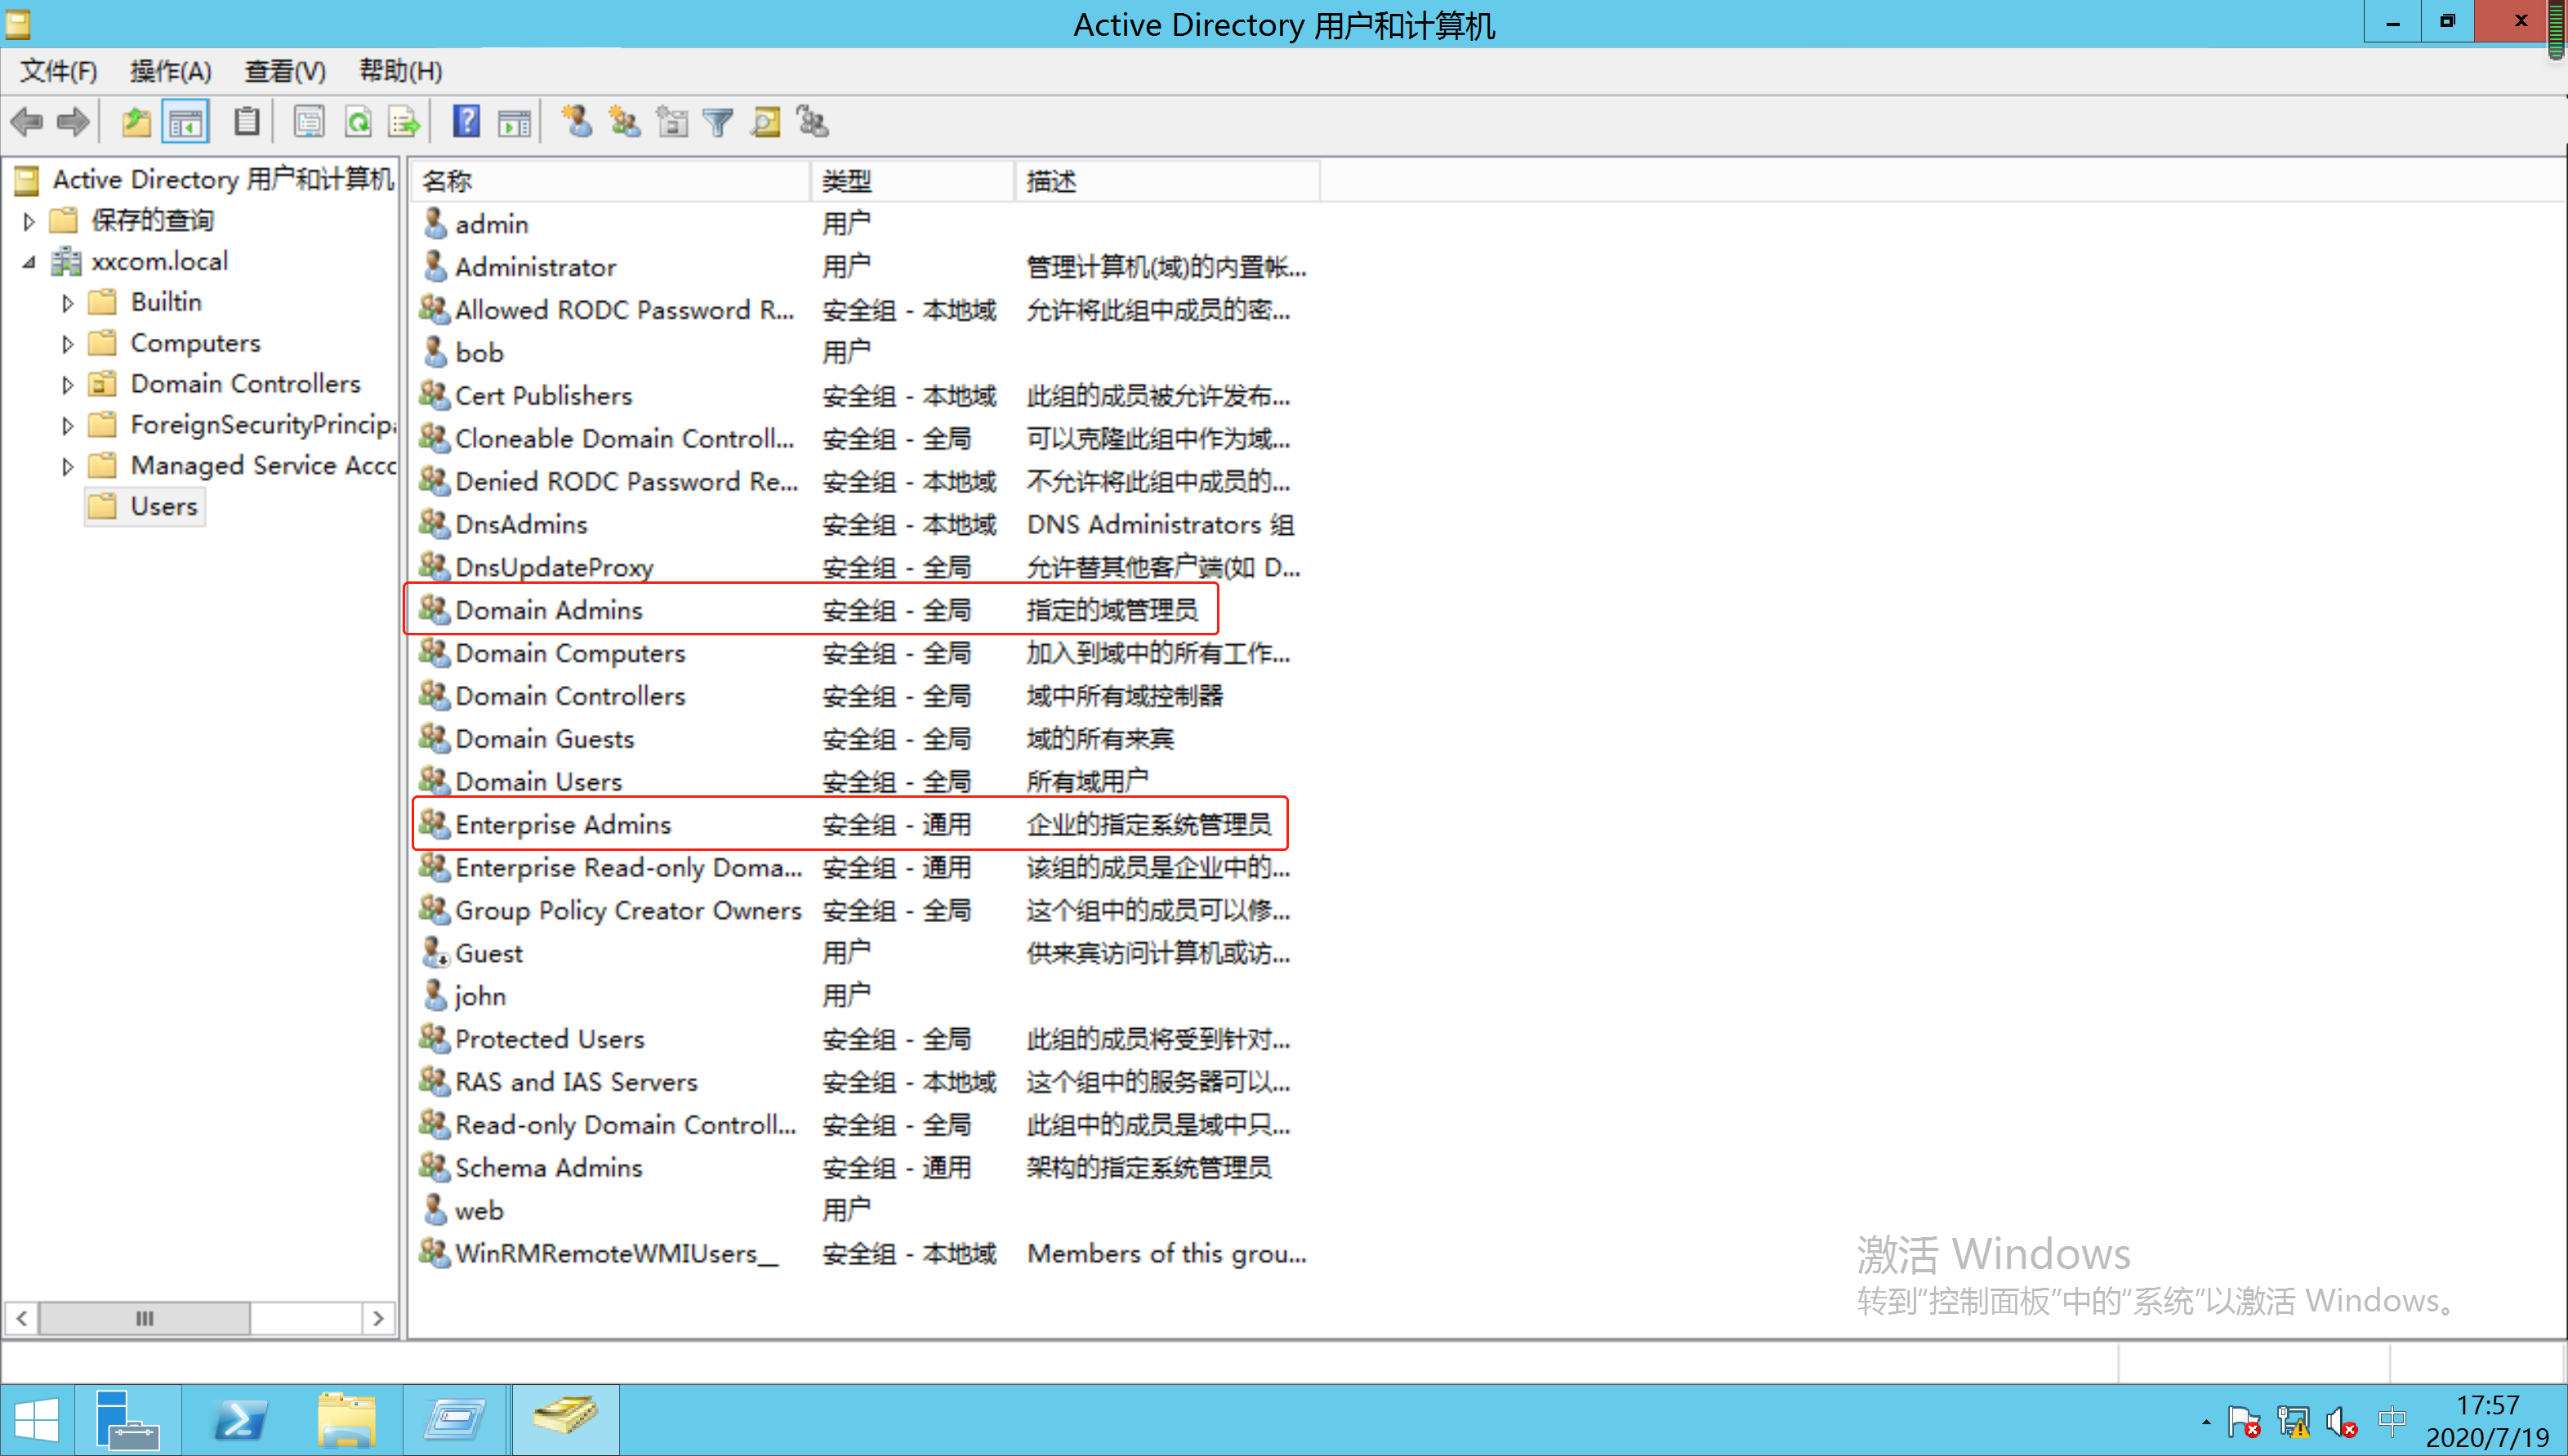Sort by the 类型 column header
Viewport: 2568px width, 1456px height.
point(912,181)
